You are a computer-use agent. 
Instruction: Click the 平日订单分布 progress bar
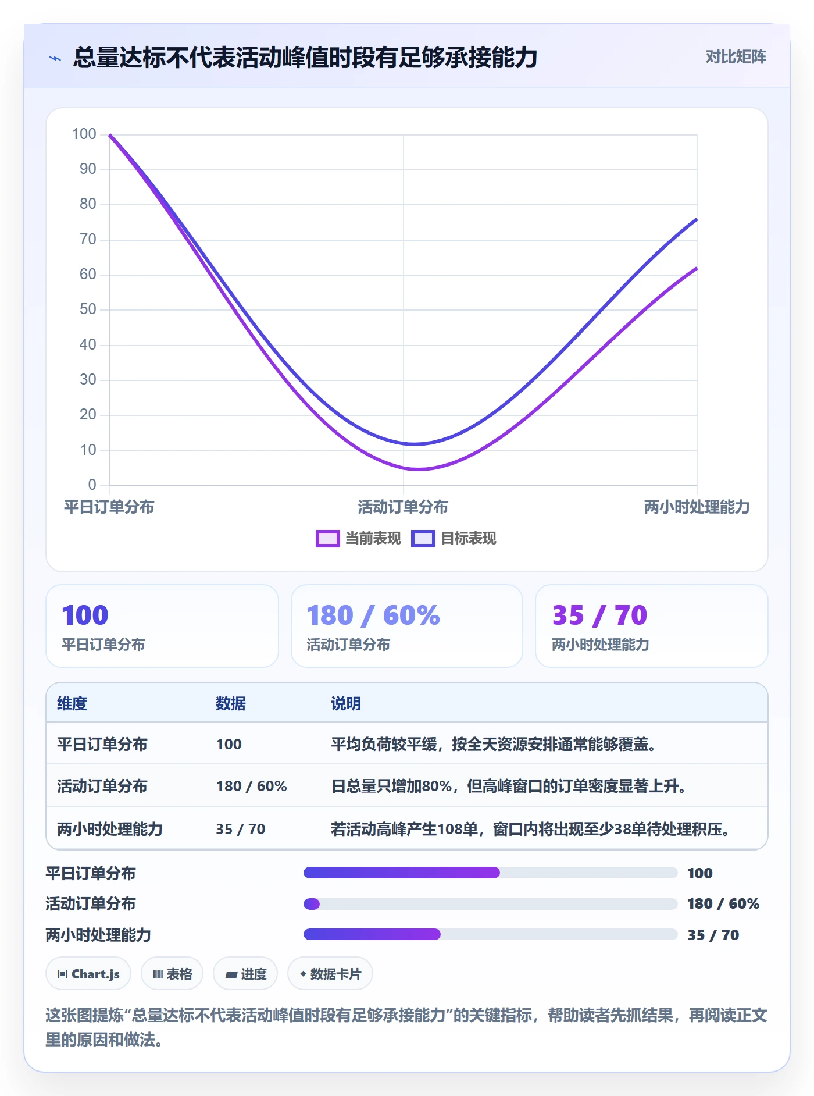click(490, 873)
